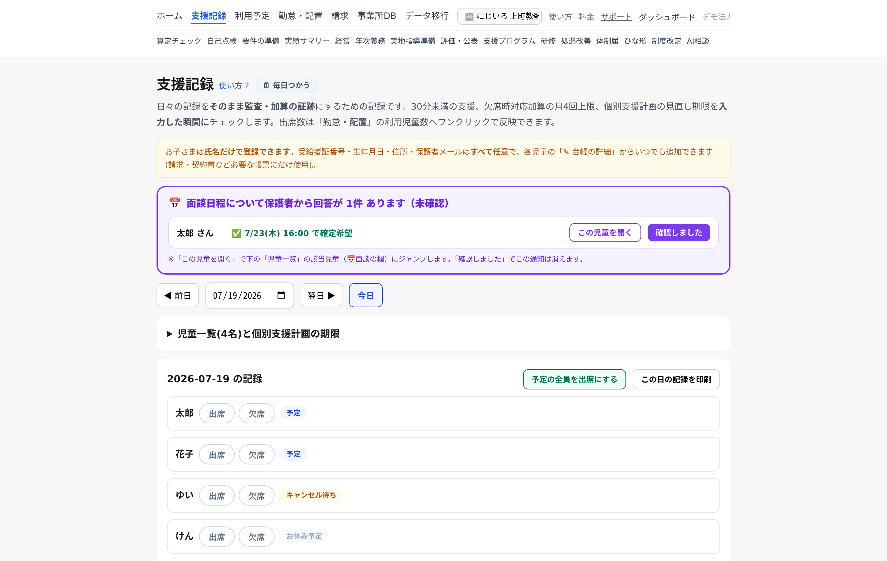Mark 花子 as 出席
The image size is (887, 561).
217,455
